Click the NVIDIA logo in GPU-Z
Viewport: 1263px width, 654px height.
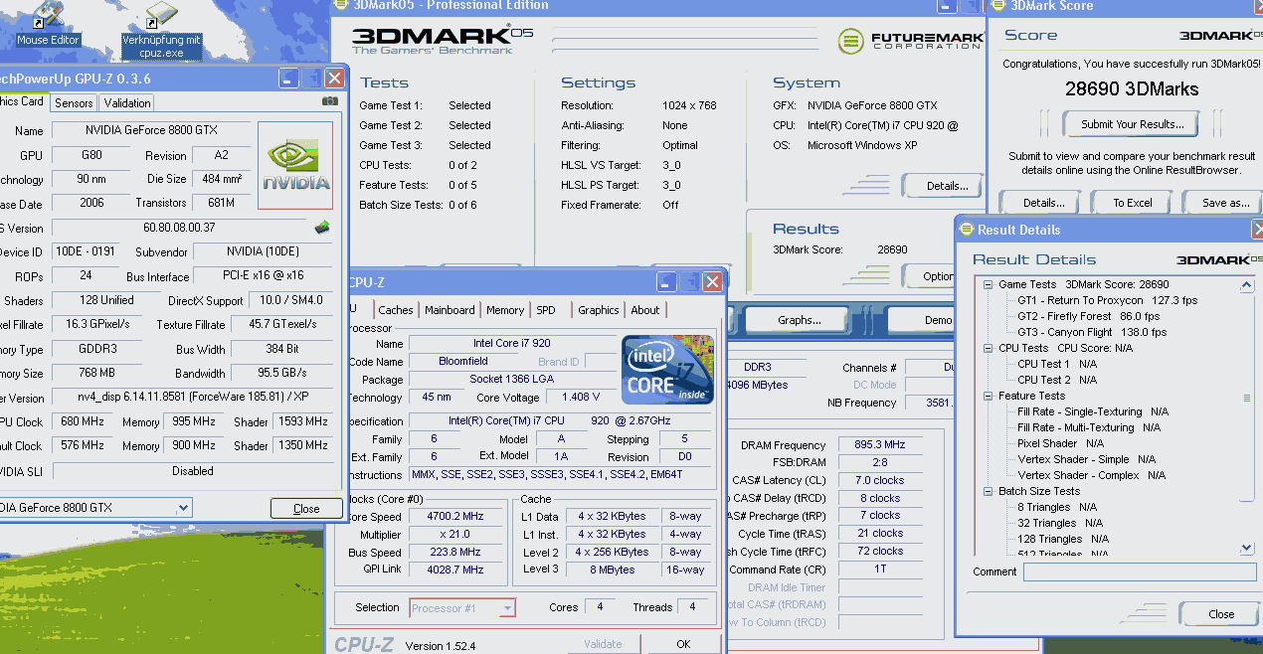coord(295,165)
